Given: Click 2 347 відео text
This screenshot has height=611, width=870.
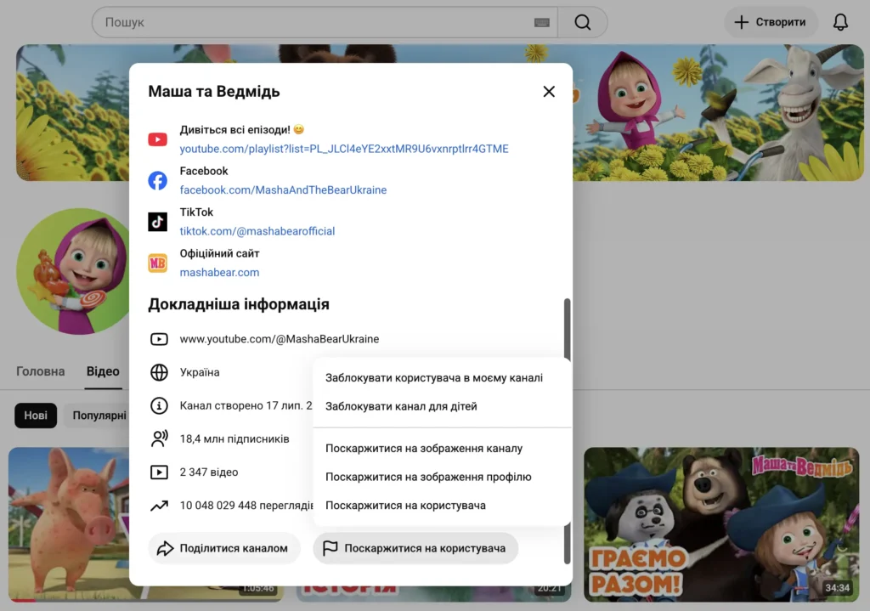Looking at the screenshot, I should point(209,472).
